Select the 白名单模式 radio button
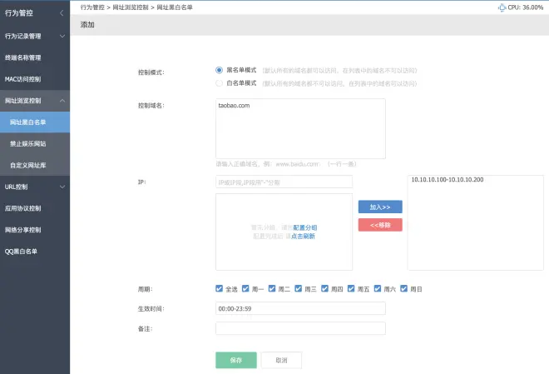The height and width of the screenshot is (374, 549). pyautogui.click(x=220, y=83)
